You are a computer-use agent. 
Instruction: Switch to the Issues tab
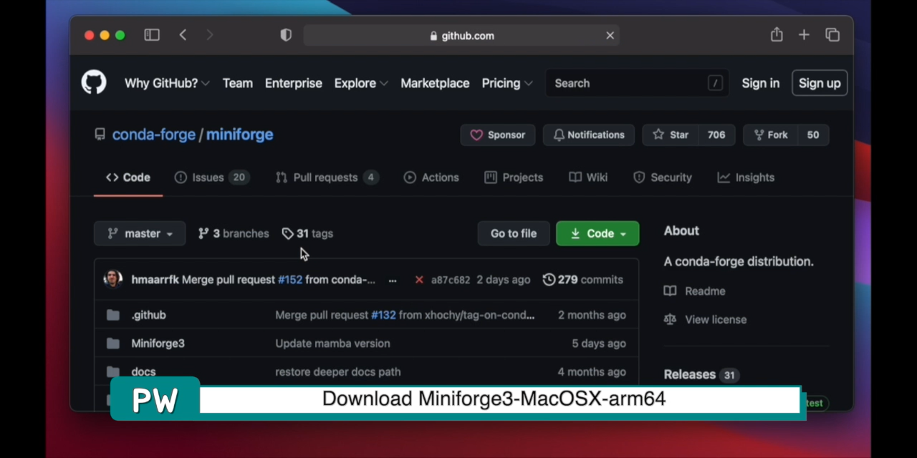point(212,177)
